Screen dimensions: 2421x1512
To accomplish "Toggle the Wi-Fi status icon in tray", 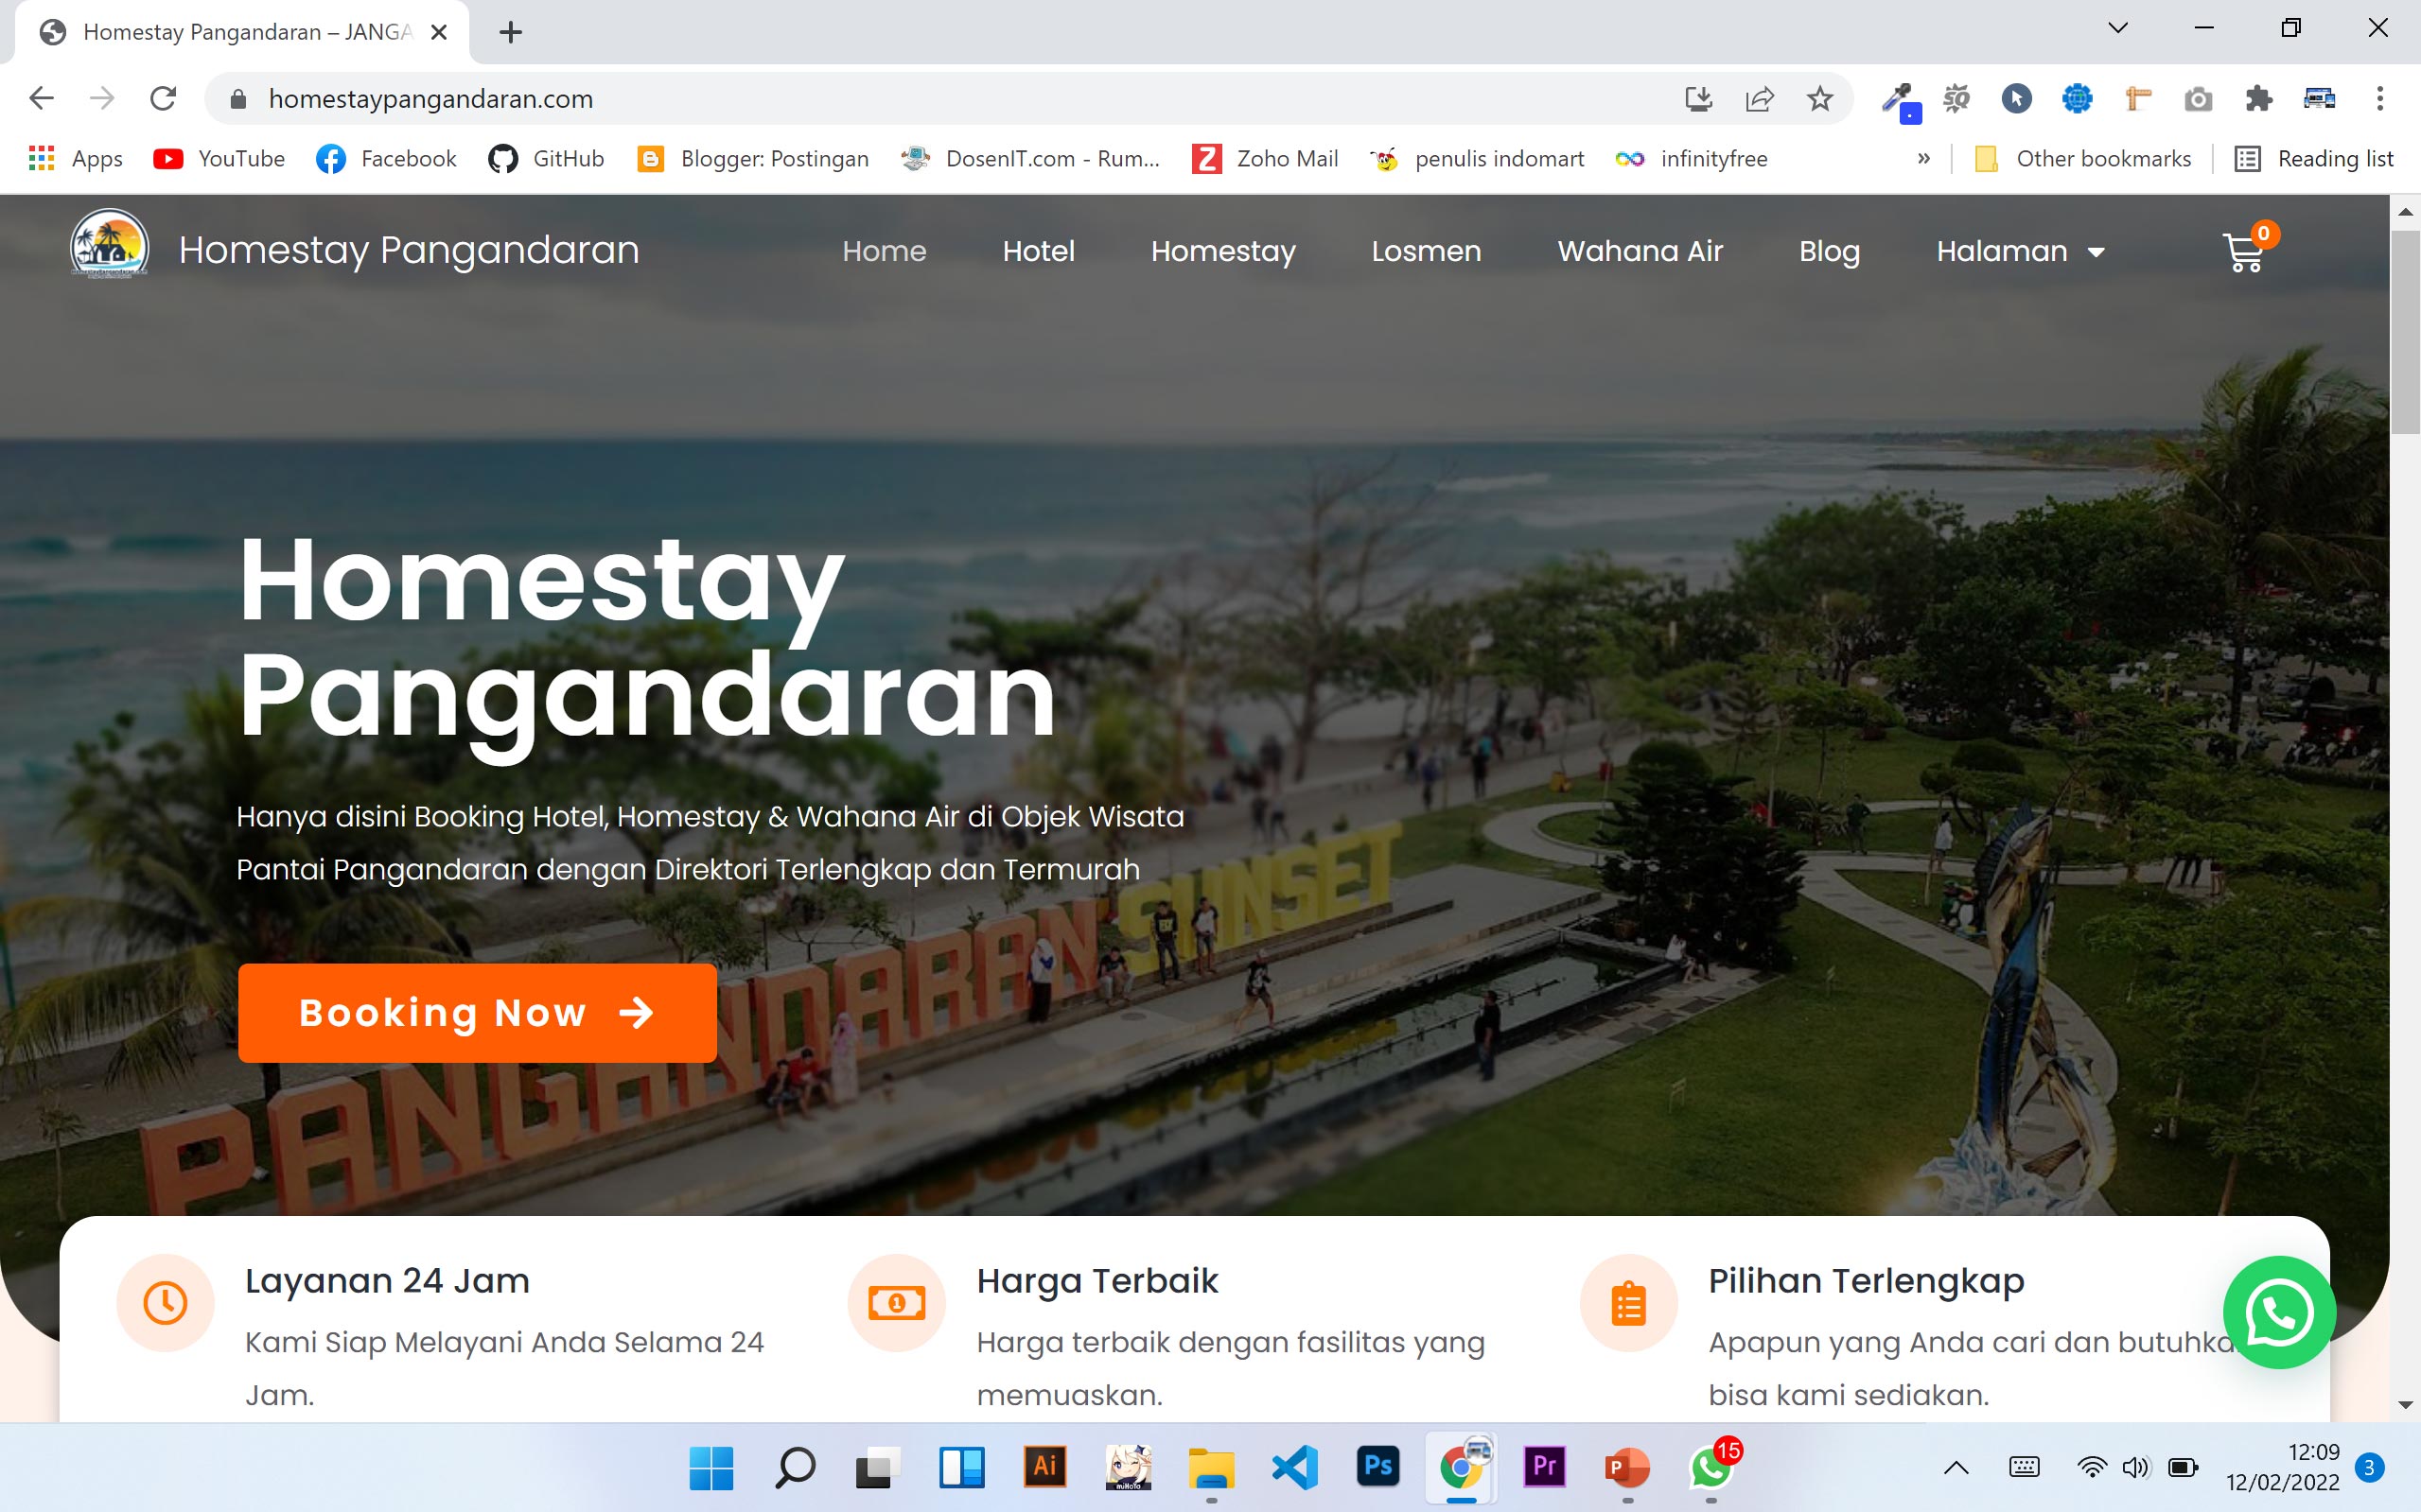I will pos(2091,1467).
